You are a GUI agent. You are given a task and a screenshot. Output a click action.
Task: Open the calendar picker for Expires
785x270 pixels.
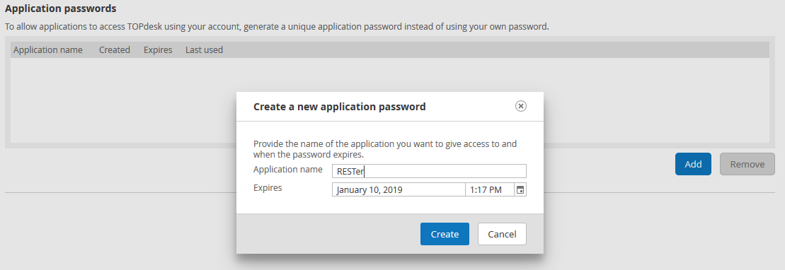521,190
